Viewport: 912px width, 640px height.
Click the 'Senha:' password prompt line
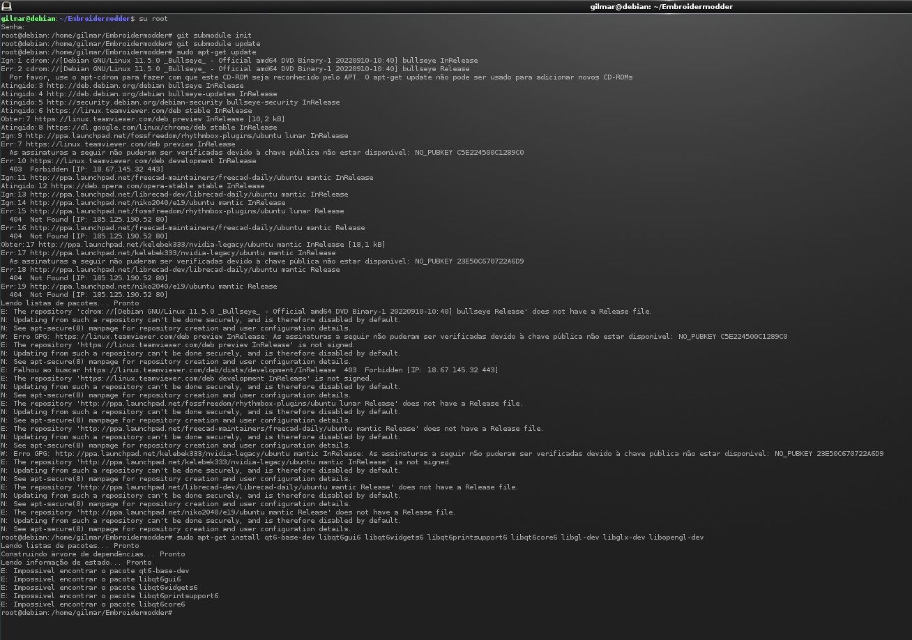[x=13, y=27]
